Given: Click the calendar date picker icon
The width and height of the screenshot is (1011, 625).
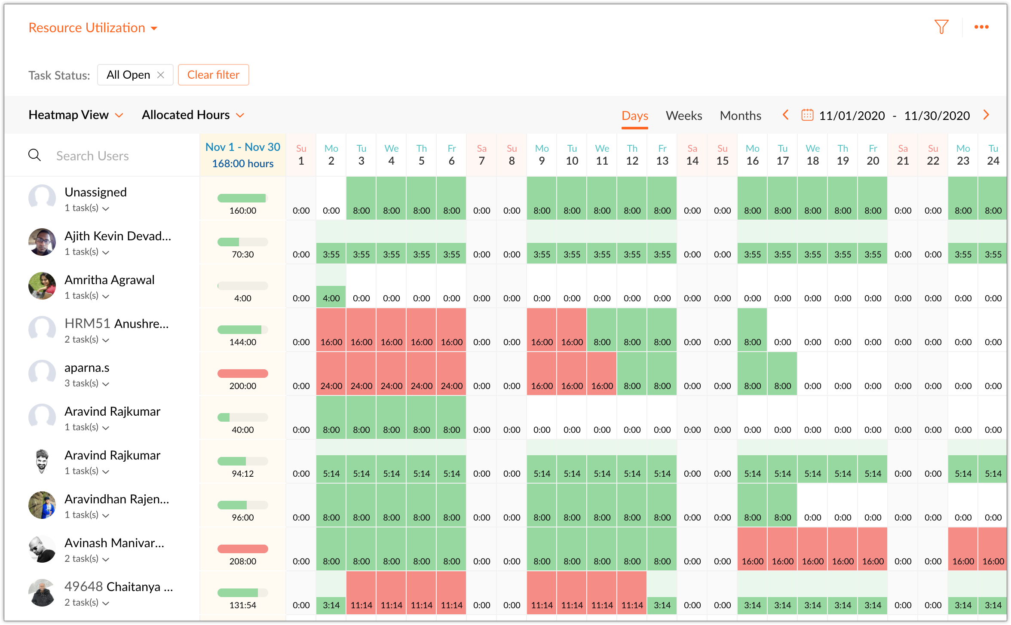Looking at the screenshot, I should 807,115.
